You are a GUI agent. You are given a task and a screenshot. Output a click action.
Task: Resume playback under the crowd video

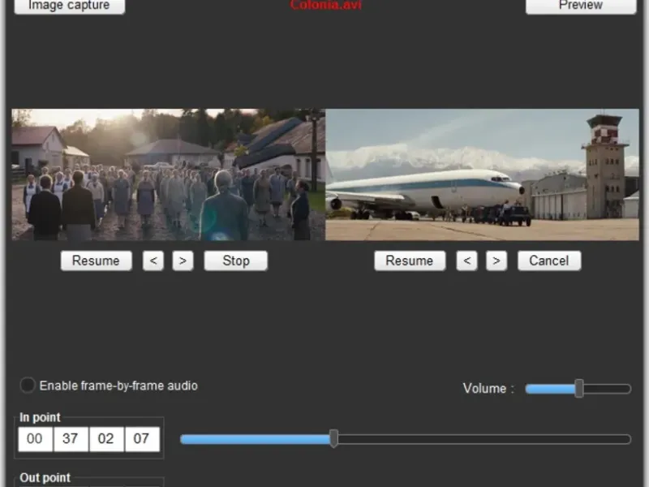pos(96,261)
